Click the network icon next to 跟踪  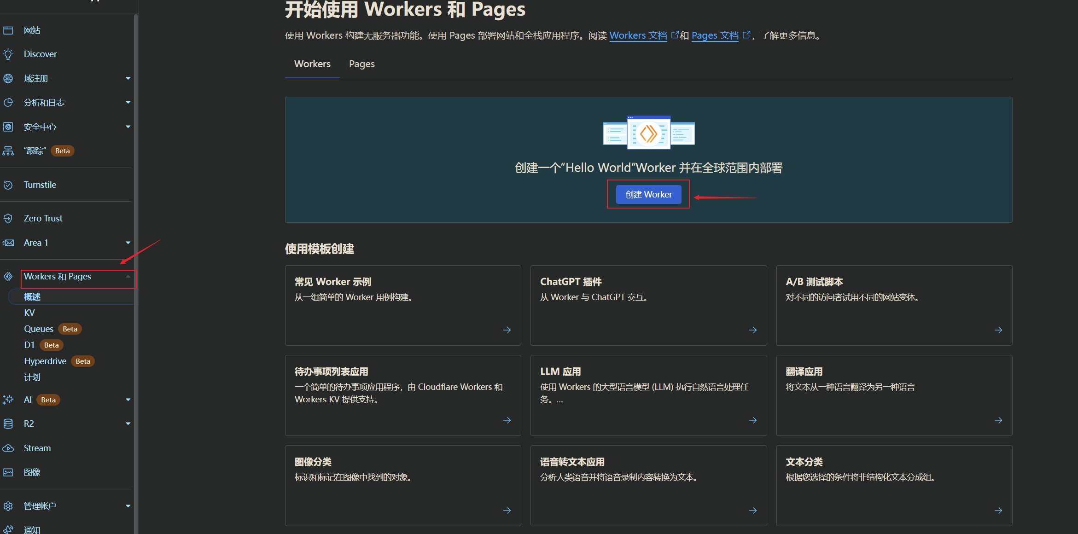[8, 151]
